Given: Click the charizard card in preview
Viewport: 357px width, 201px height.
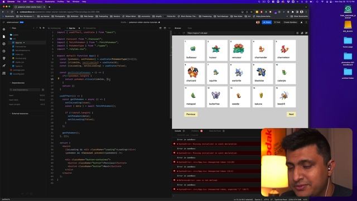Looking at the screenshot, I should click(x=194, y=74).
